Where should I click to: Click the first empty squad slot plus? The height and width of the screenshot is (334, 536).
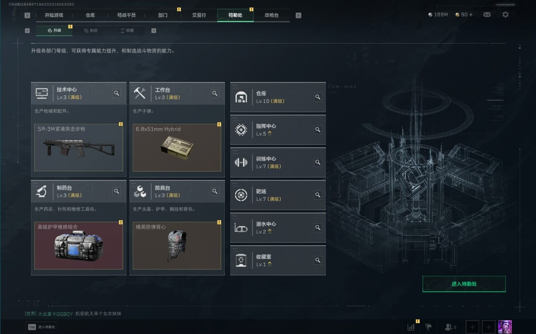click(472, 327)
